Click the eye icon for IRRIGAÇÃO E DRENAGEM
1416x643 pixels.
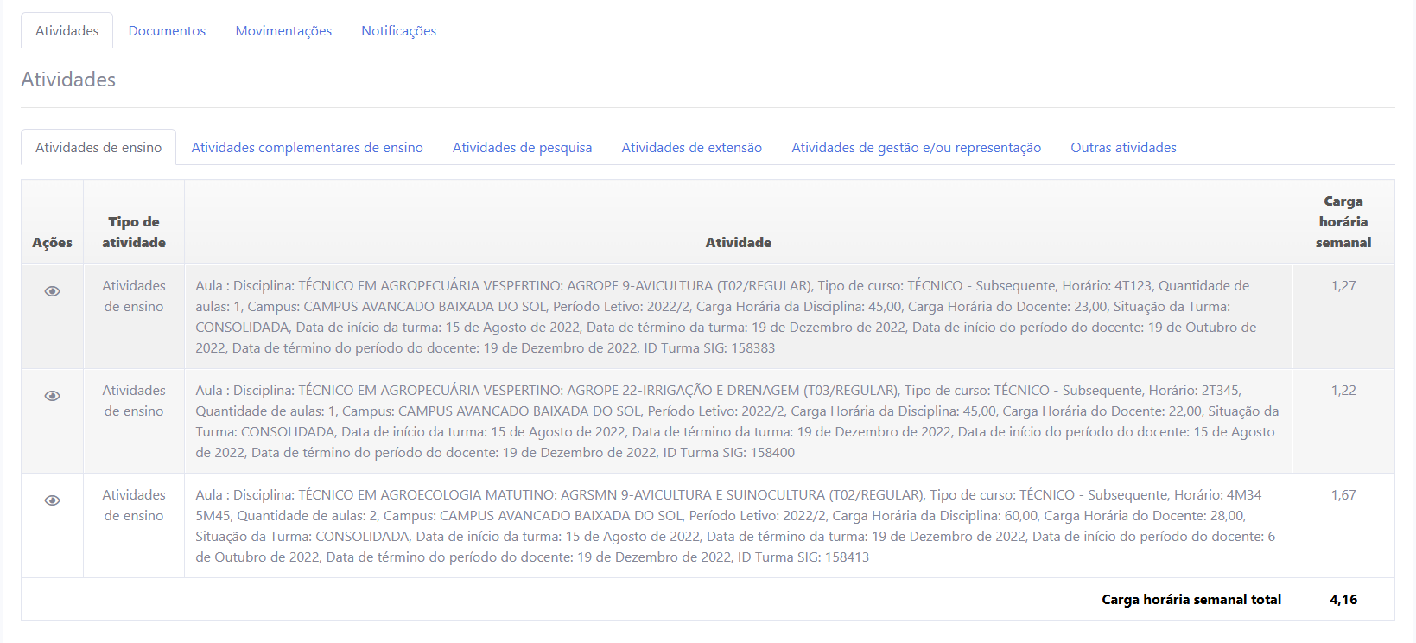(52, 396)
